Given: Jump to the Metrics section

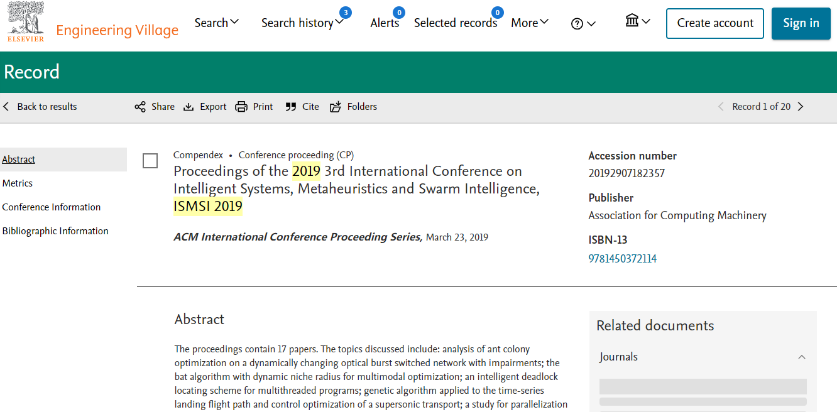Looking at the screenshot, I should click(18, 183).
